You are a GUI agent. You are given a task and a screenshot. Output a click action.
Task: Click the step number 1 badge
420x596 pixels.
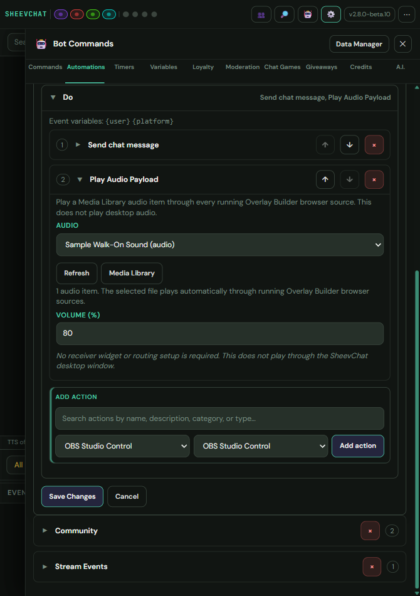pyautogui.click(x=62, y=145)
